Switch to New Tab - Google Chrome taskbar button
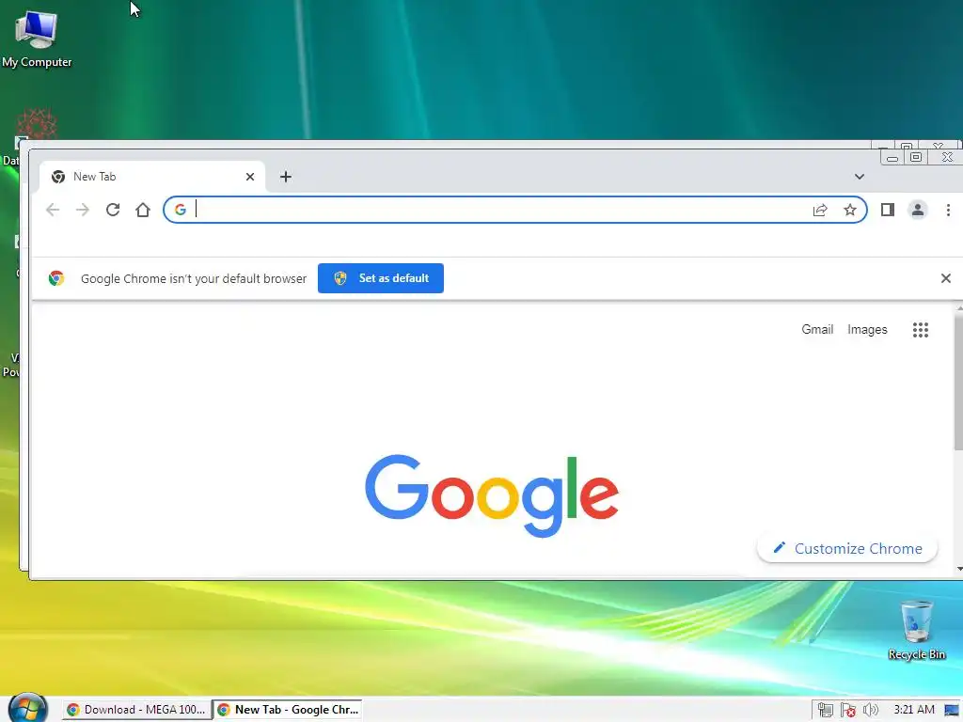963x722 pixels. [x=288, y=710]
